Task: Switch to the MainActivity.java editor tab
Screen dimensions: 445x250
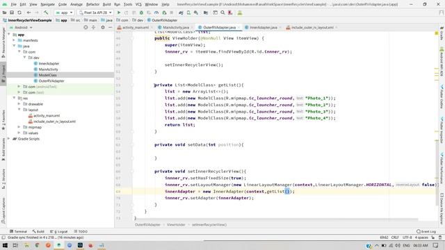Action: [x=176, y=28]
